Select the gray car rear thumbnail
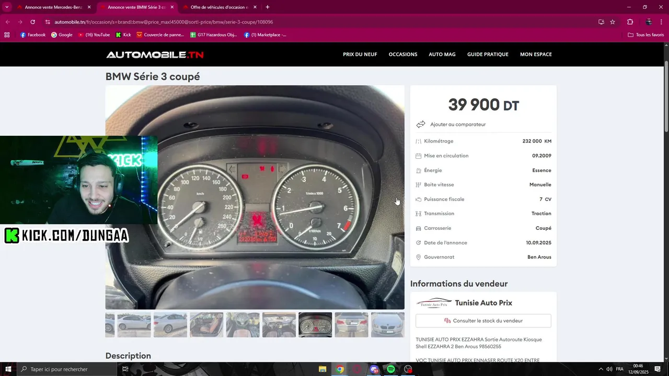The width and height of the screenshot is (669, 376). [351, 325]
